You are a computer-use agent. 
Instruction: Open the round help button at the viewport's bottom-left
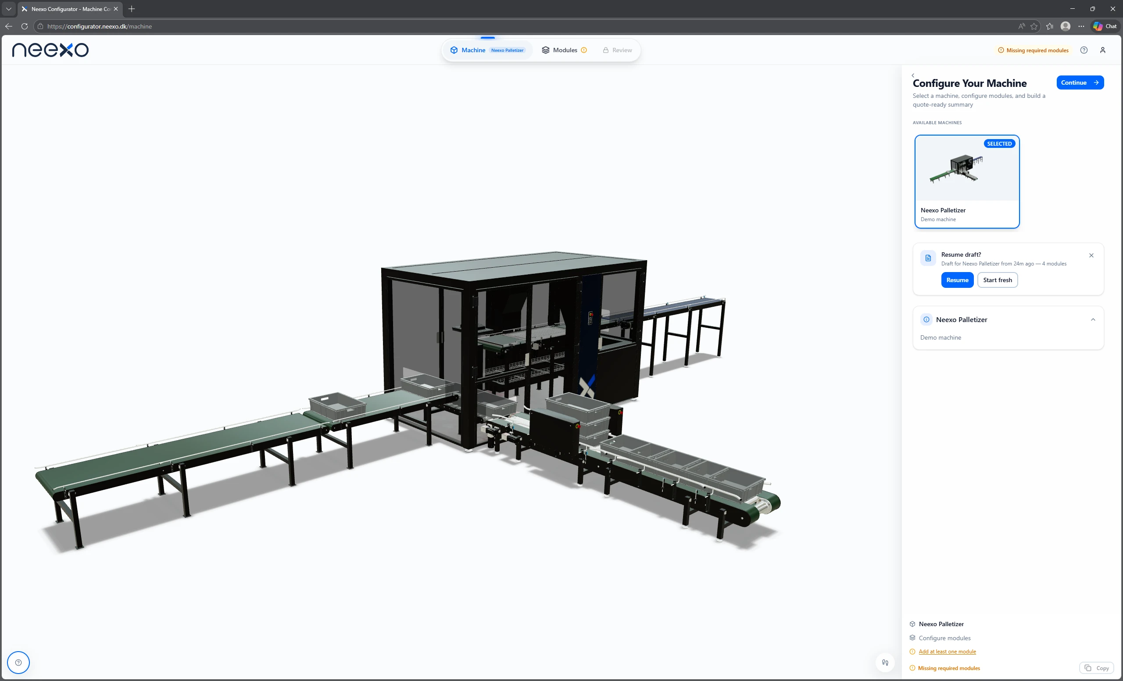point(18,662)
